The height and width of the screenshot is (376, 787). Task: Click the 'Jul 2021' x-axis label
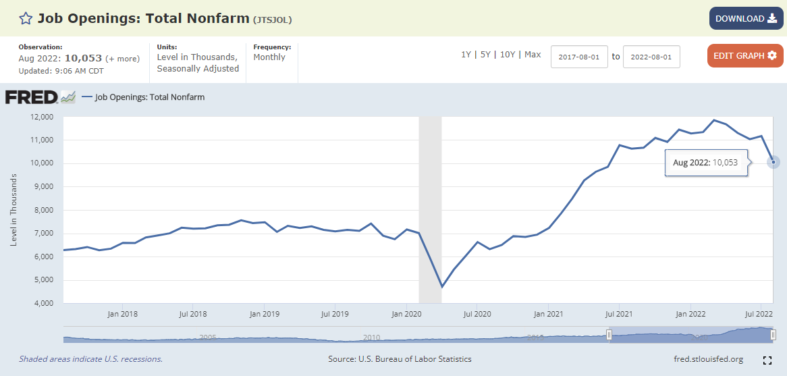[x=619, y=315]
